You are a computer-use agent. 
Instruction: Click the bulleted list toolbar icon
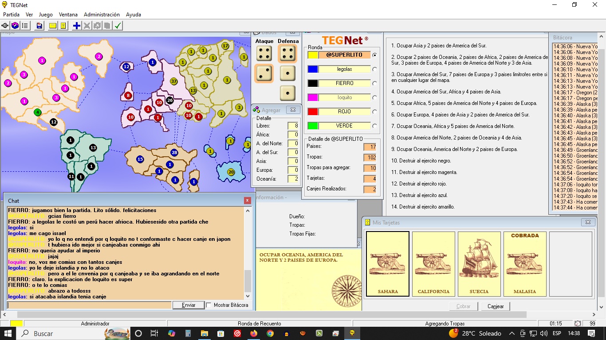coord(25,26)
